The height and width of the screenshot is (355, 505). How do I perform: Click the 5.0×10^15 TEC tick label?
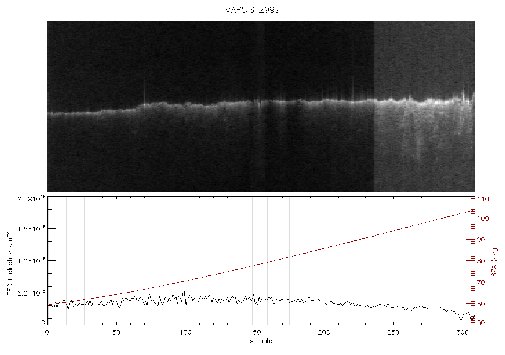pos(32,293)
